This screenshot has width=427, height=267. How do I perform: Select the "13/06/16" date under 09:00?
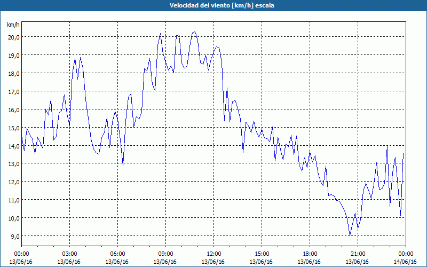pos(165,262)
